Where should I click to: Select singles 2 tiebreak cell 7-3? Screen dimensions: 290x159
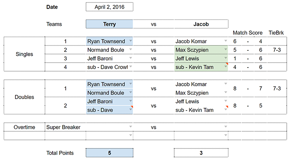[x=277, y=50]
